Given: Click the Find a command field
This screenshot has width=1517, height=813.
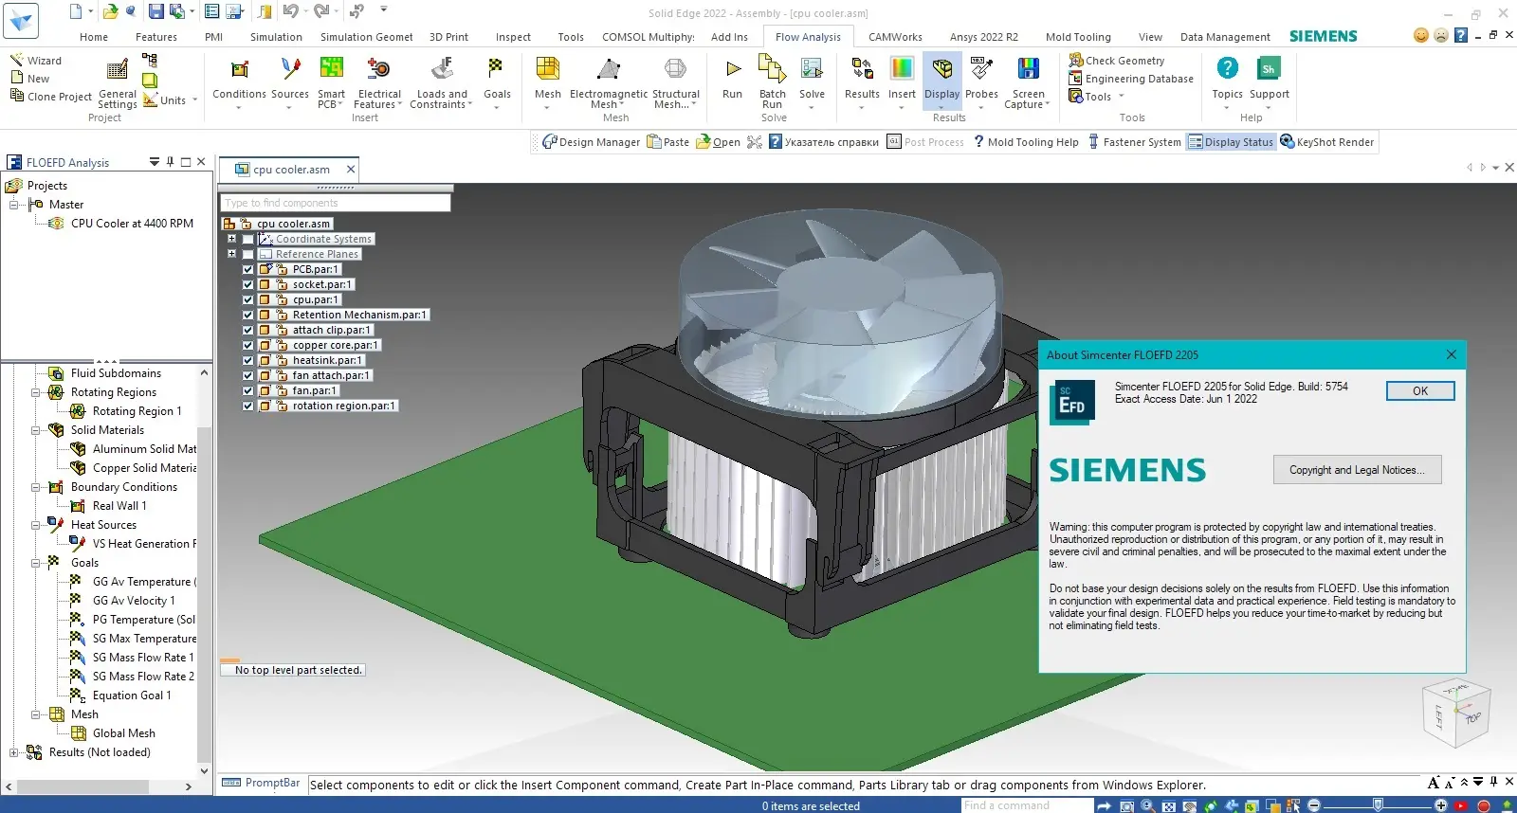Looking at the screenshot, I should (x=1027, y=805).
